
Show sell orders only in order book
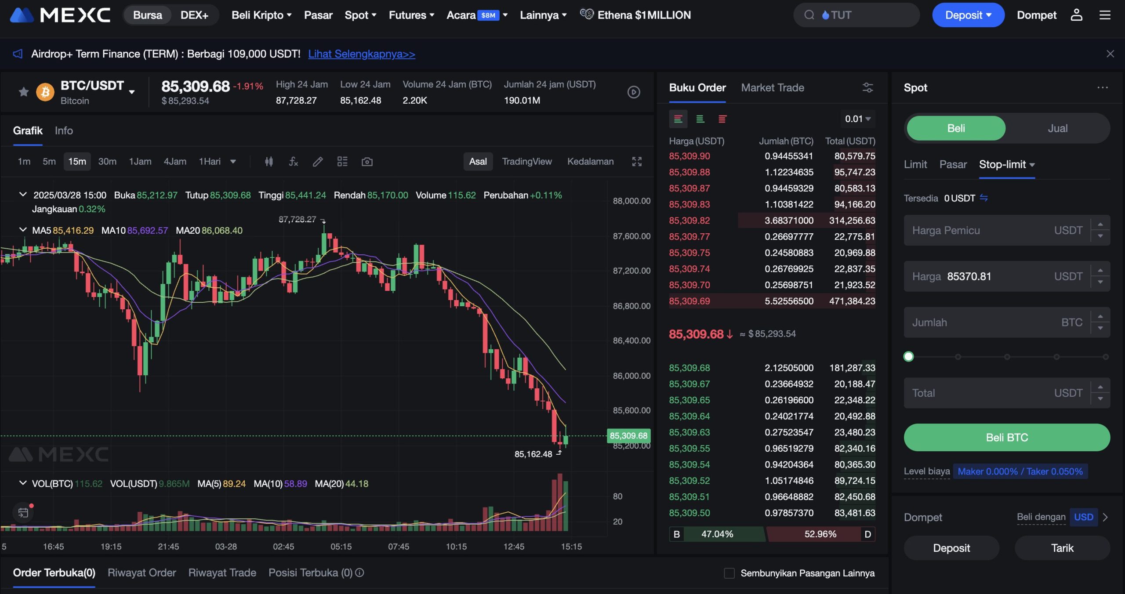[x=722, y=119]
